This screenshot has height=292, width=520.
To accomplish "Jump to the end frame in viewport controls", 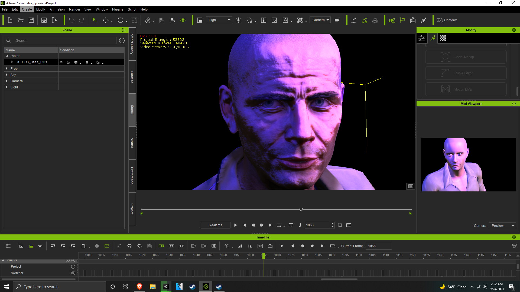I will pyautogui.click(x=270, y=225).
